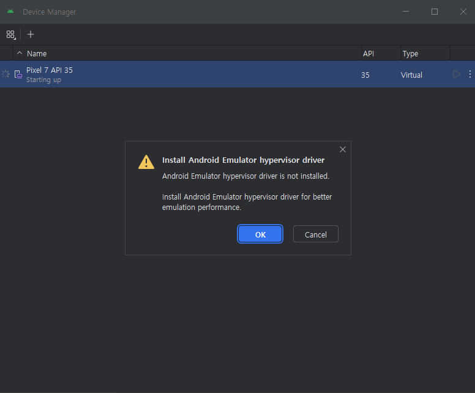The height and width of the screenshot is (393, 475).
Task: Start the Pixel 7 API 35 emulator
Action: pos(457,74)
